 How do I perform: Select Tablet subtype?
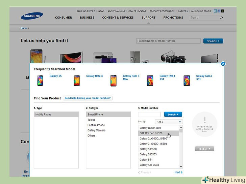point(108,120)
